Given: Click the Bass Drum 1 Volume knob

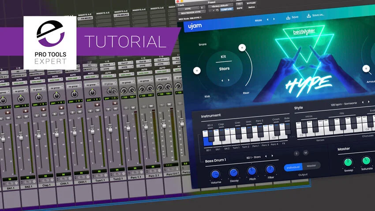Looking at the screenshot, I should (215, 174).
